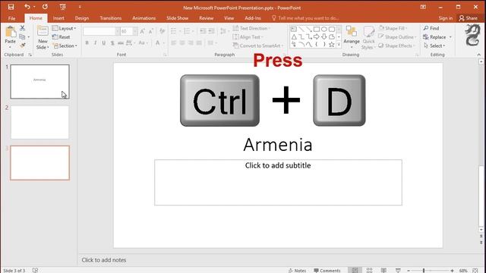
Task: Toggle Justify paragraph alignment
Action: (x=199, y=42)
